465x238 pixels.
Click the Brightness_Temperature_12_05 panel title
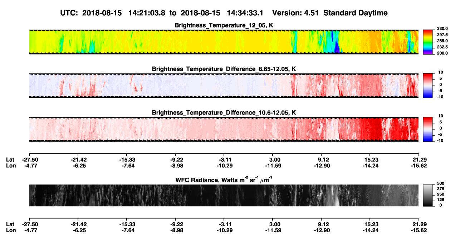pos(224,25)
